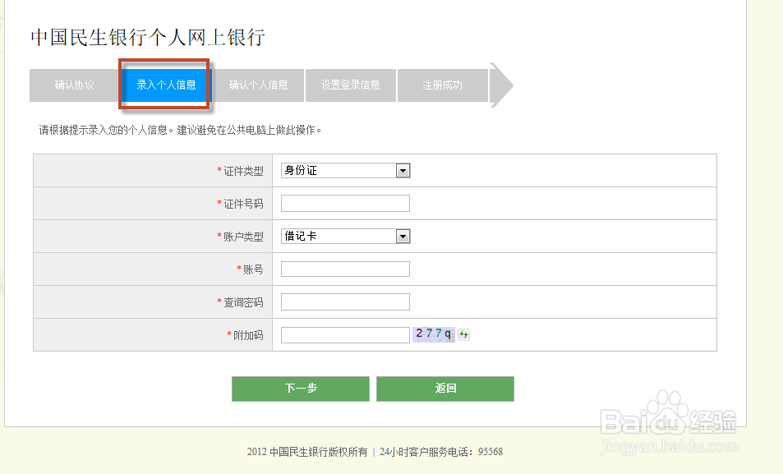
Task: Switch to the 确认个人信息 step
Action: click(x=259, y=85)
